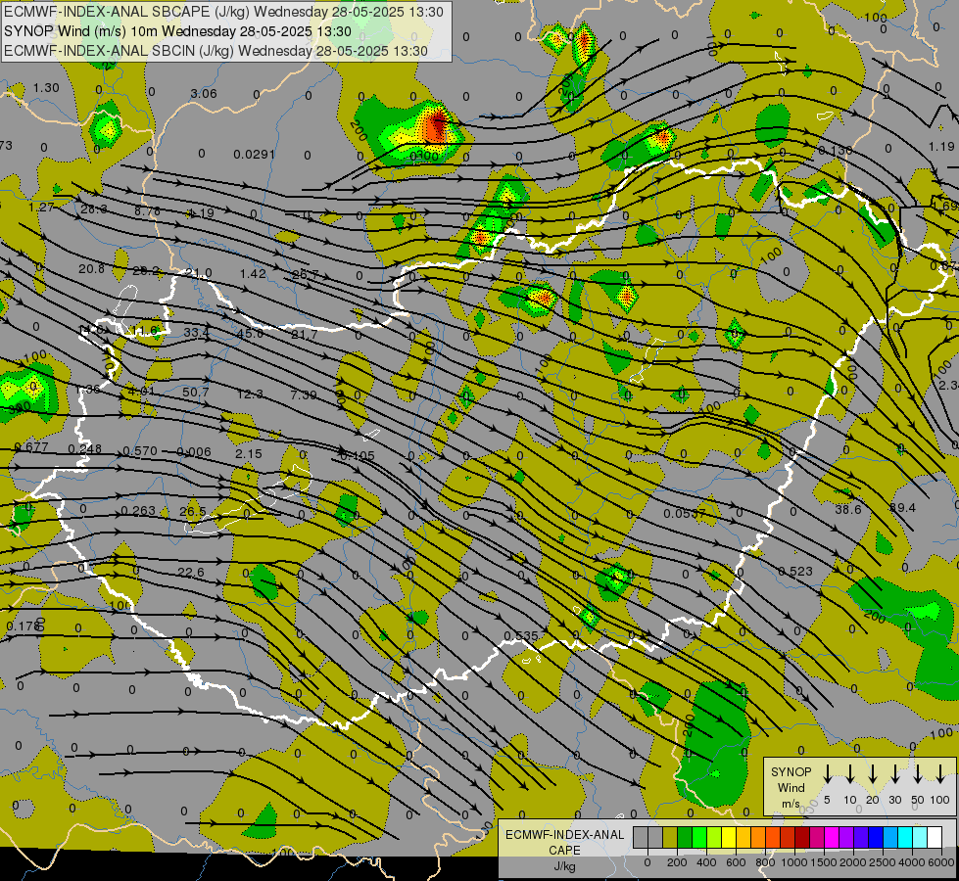The image size is (959, 881).
Task: Click the wind legend arrow above 50
Action: pos(918,774)
